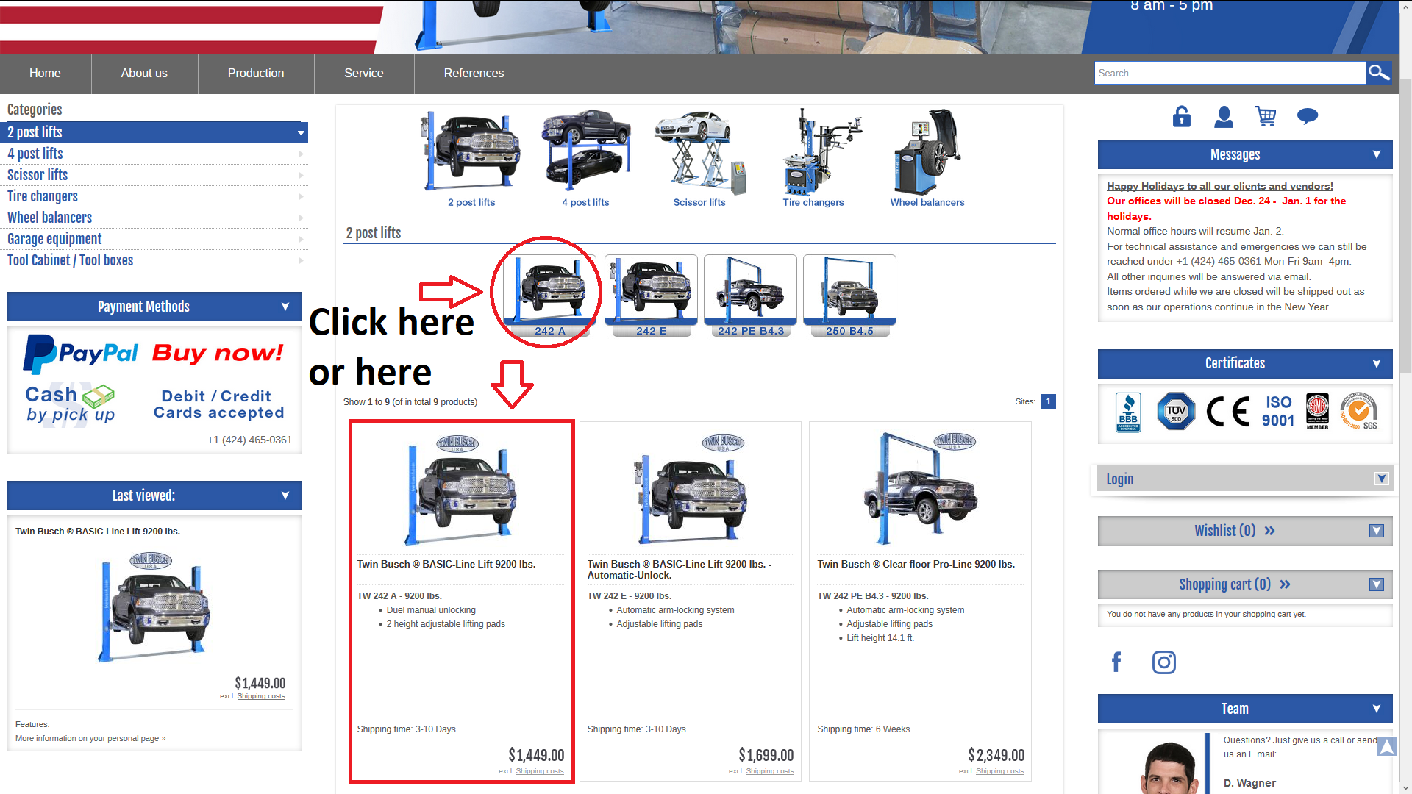
Task: Expand the Wishlist (0) panel arrow
Action: coord(1377,531)
